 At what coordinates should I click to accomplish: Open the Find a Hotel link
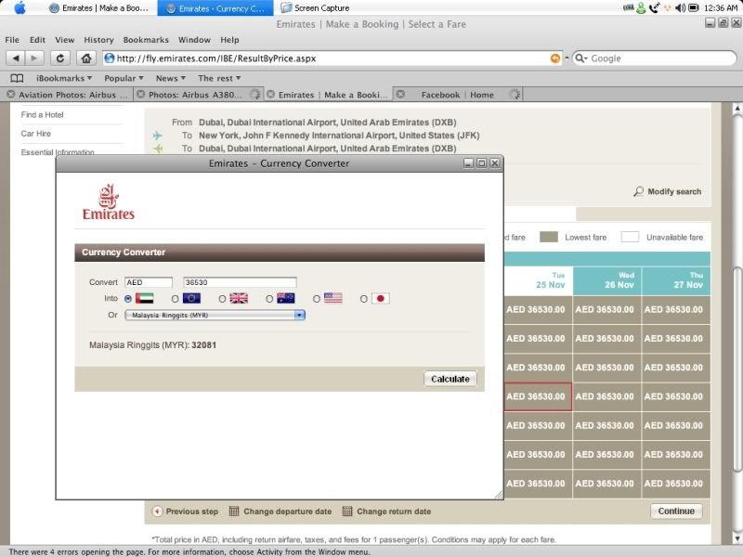(x=42, y=114)
